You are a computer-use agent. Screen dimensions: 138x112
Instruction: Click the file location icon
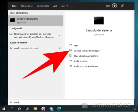70,56
